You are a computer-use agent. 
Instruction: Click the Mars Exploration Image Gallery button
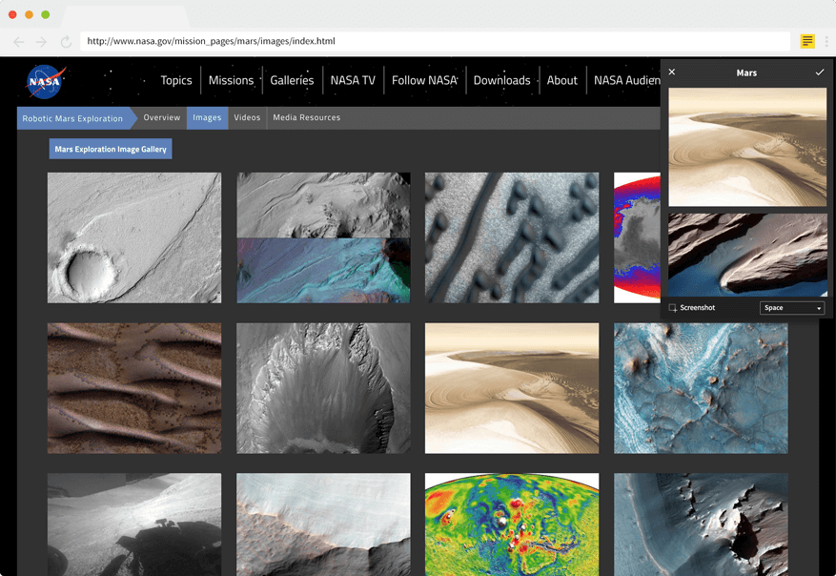coord(111,149)
